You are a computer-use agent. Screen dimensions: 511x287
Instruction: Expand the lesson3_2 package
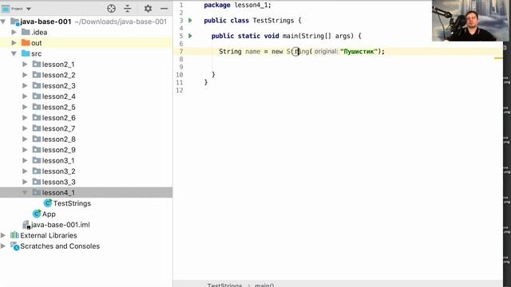(25, 171)
